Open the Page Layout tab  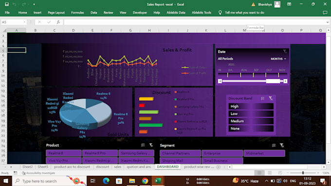pyautogui.click(x=56, y=13)
